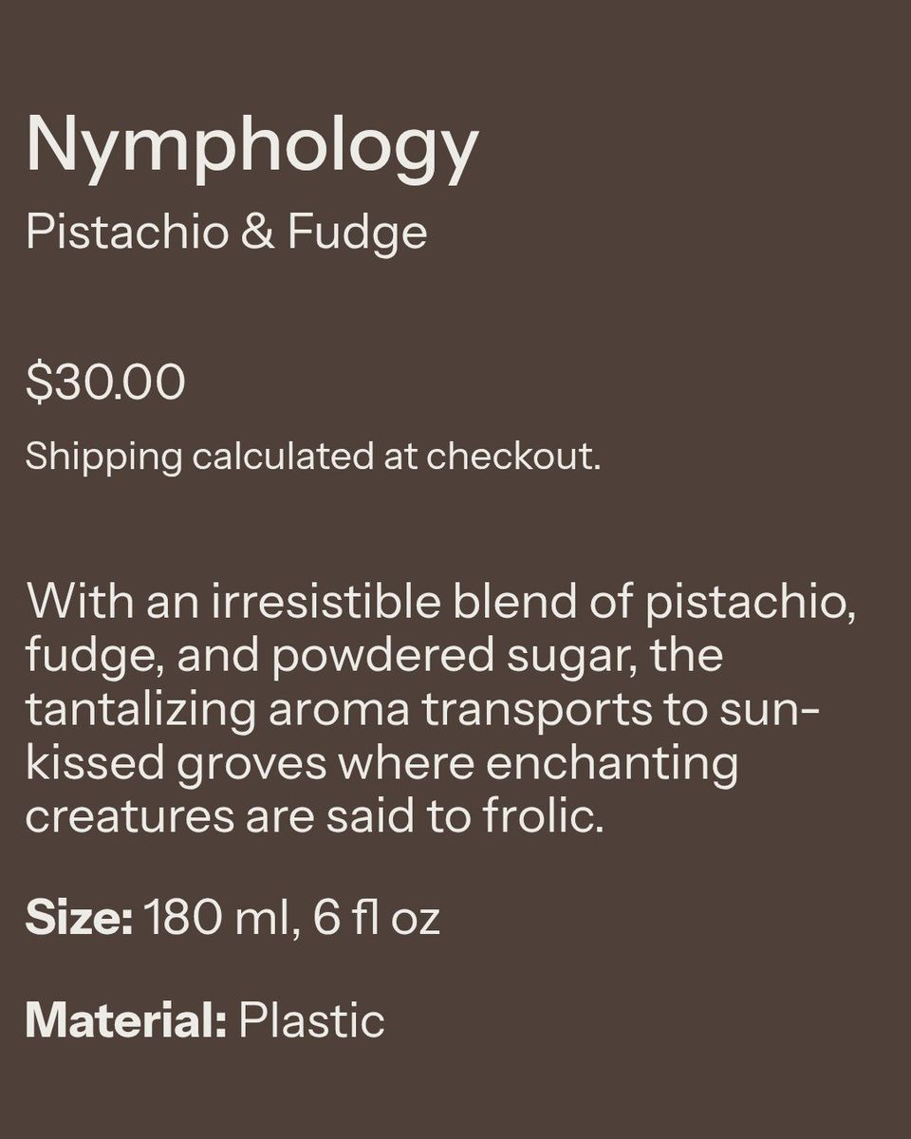Click the Plastic material value
This screenshot has width=911, height=1139.
[311, 1020]
